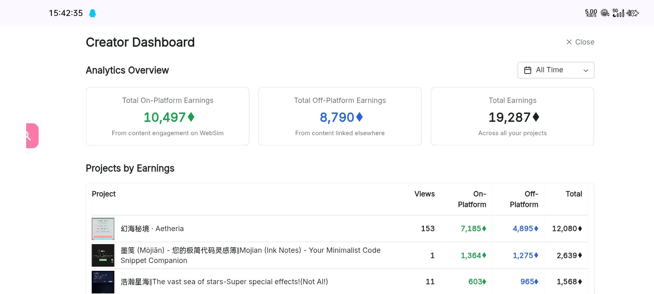The image size is (654, 294).
Task: Click the black diamond in Total Earnings card
Action: (x=536, y=117)
